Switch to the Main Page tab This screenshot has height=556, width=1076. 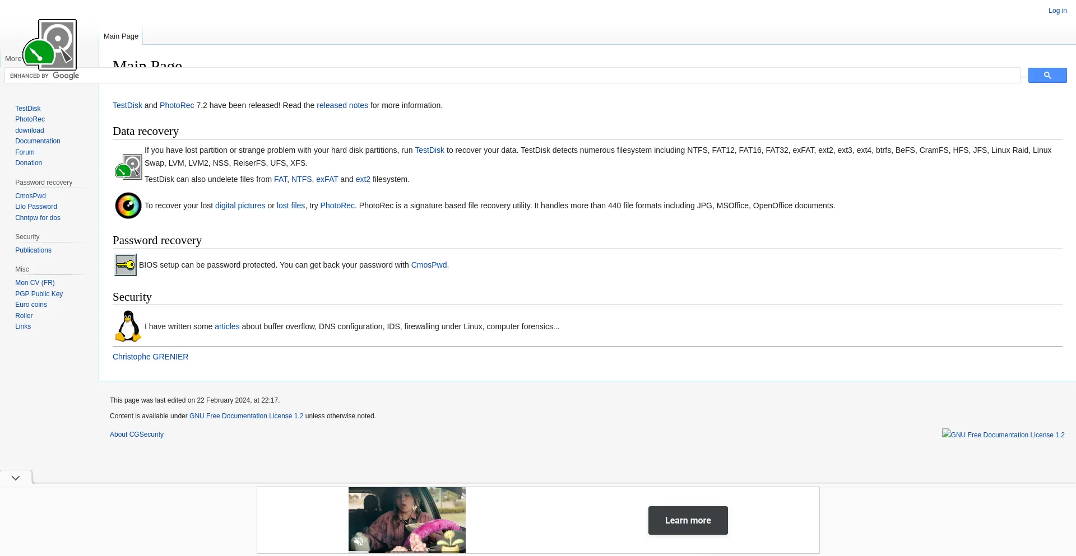coord(121,36)
